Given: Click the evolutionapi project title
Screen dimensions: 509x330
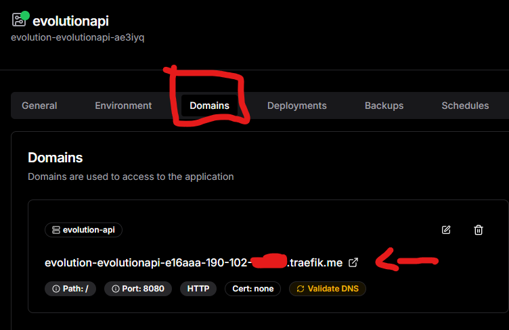Looking at the screenshot, I should point(70,21).
